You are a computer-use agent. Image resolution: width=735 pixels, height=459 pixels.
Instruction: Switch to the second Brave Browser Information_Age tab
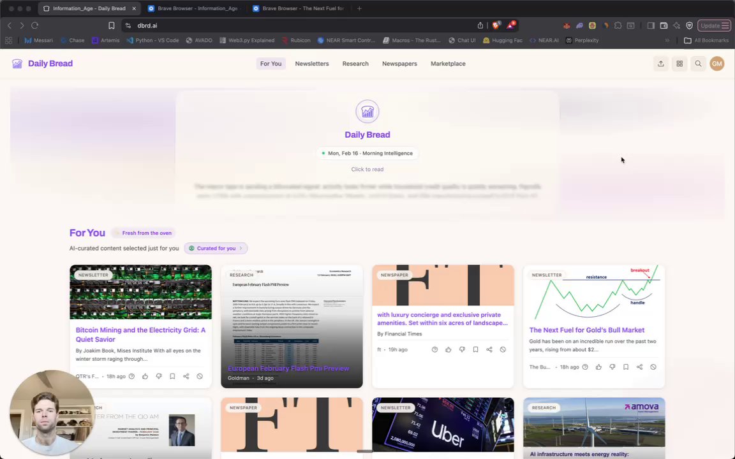[x=193, y=8]
